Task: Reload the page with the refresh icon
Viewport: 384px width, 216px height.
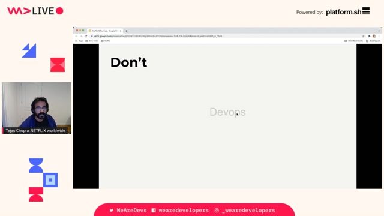Action: (x=86, y=36)
